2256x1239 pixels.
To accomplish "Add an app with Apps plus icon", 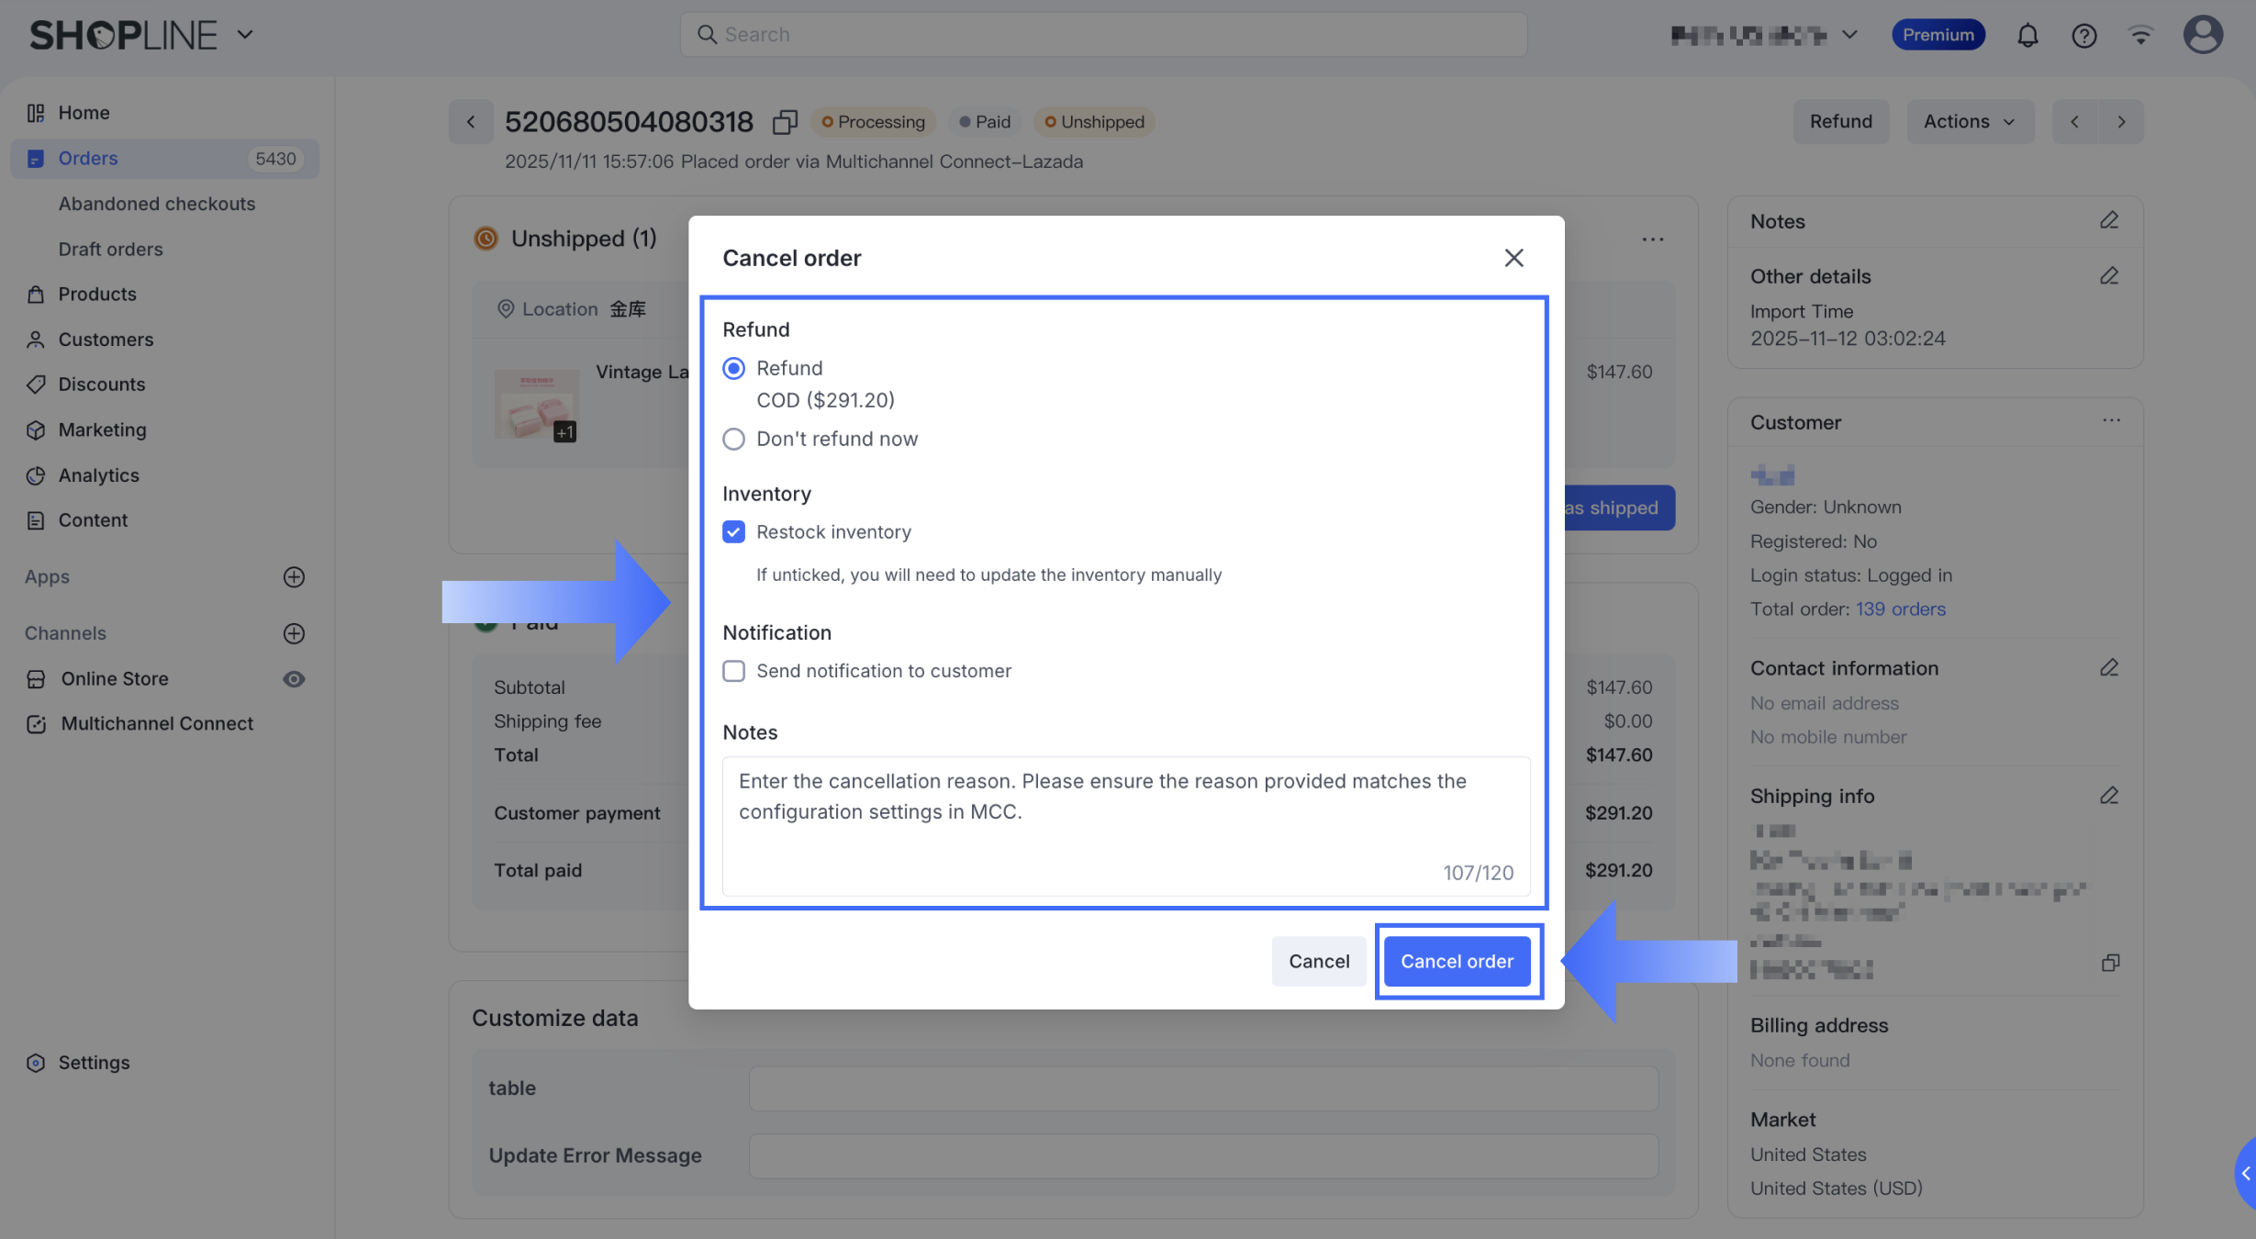I will (294, 576).
